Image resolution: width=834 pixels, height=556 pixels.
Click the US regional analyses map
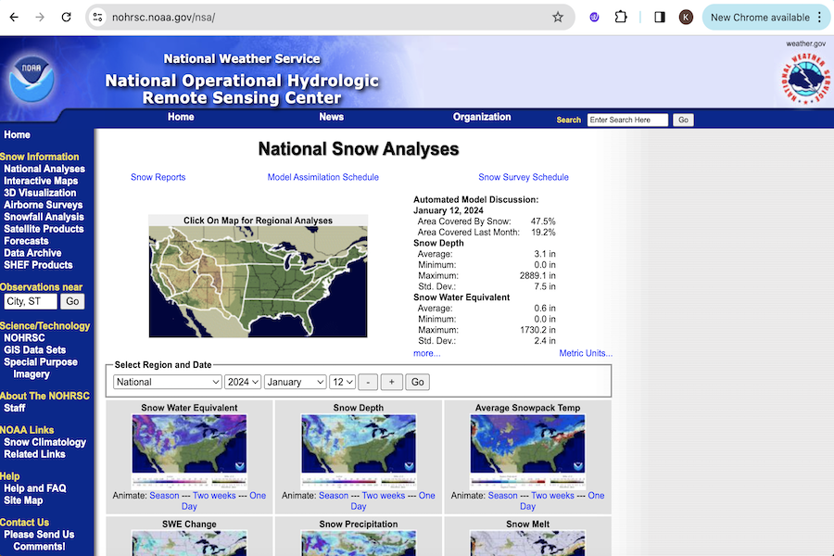258,282
